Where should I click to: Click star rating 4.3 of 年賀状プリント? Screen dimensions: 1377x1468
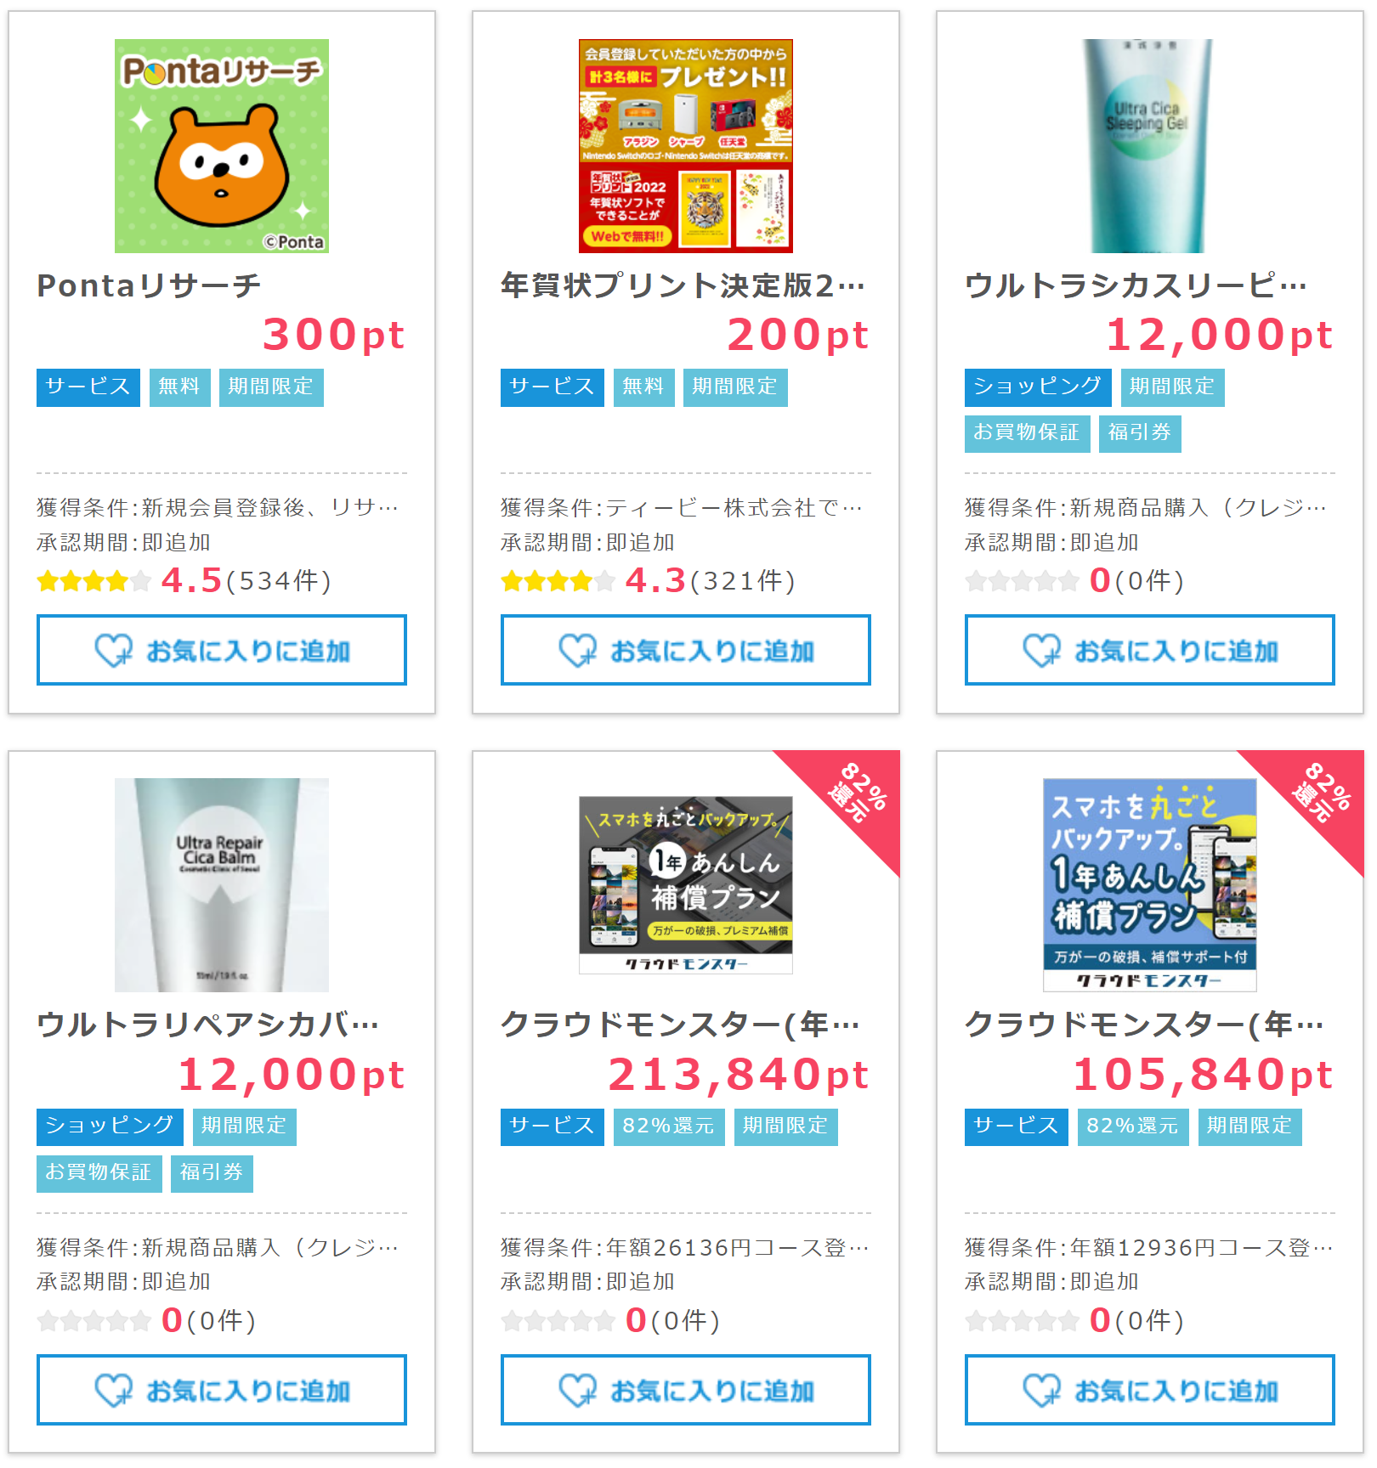point(558,581)
